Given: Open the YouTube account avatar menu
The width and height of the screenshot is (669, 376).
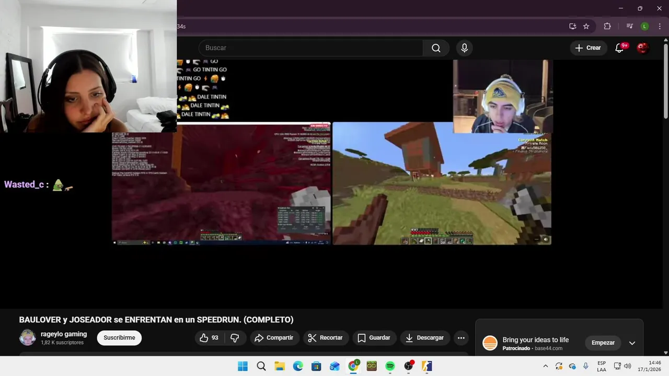Looking at the screenshot, I should (x=642, y=48).
